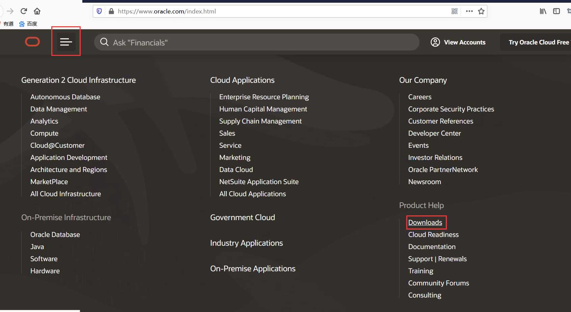Open Oracle Database link
The width and height of the screenshot is (571, 312).
tap(55, 235)
